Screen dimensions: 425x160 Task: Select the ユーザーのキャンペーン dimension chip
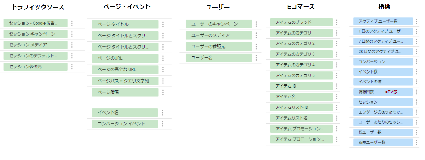(x=219, y=24)
